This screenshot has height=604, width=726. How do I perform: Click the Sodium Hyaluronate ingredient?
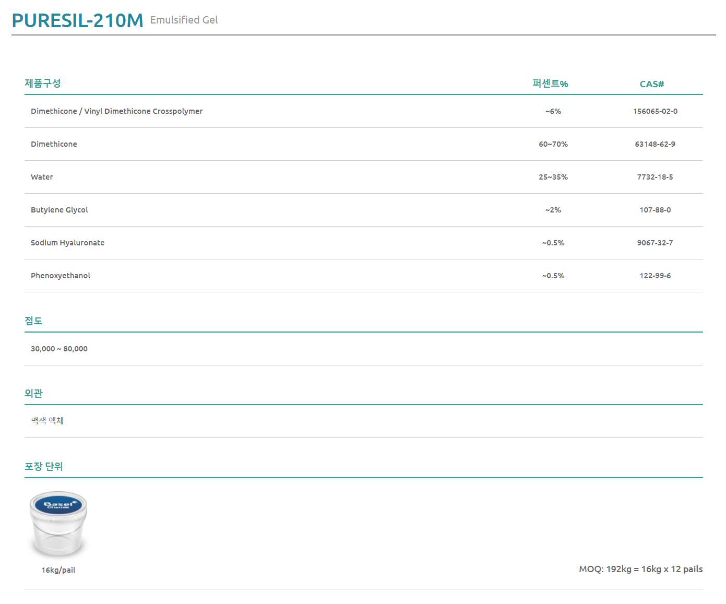[67, 243]
